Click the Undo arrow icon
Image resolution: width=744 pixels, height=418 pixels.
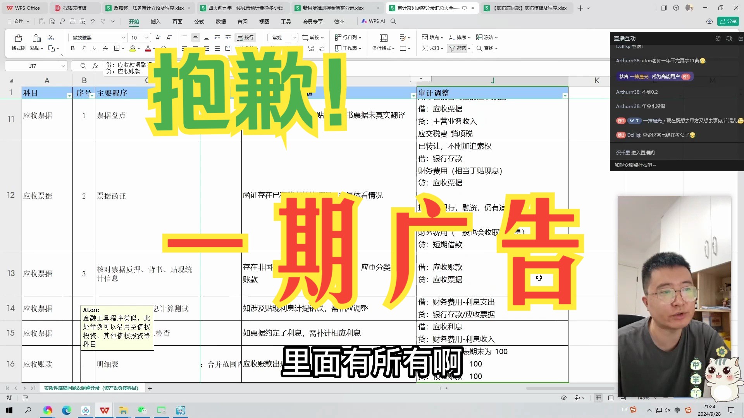[x=93, y=21]
